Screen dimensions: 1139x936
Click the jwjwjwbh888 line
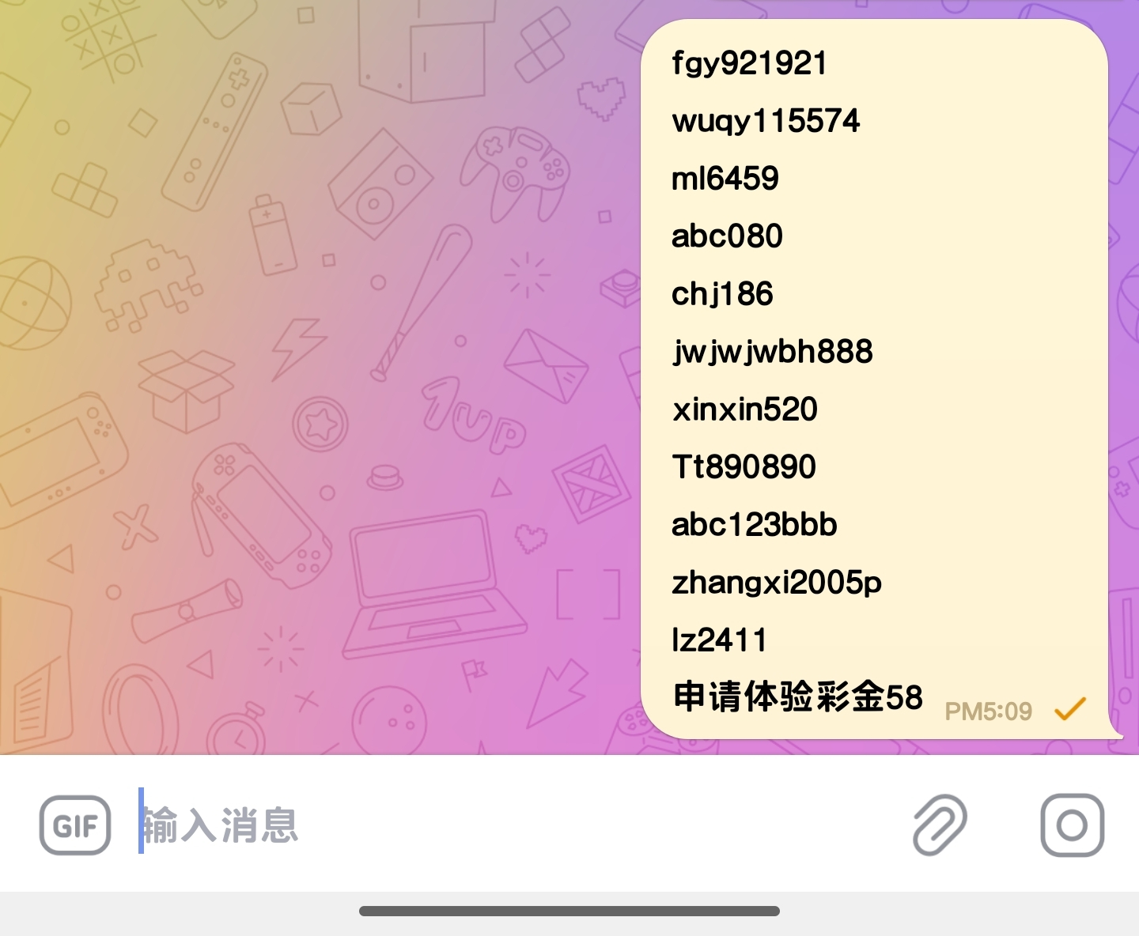point(773,352)
